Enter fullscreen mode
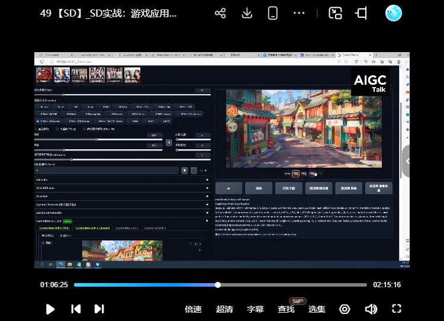This screenshot has height=321, width=444. (x=397, y=309)
